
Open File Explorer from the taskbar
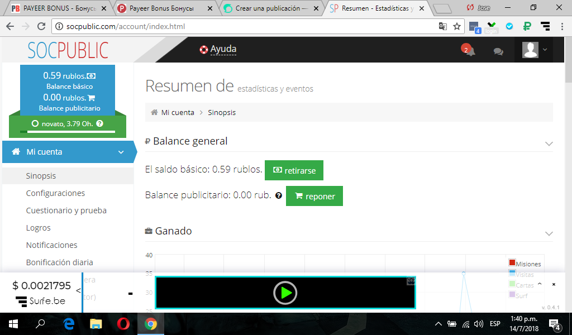click(x=96, y=324)
